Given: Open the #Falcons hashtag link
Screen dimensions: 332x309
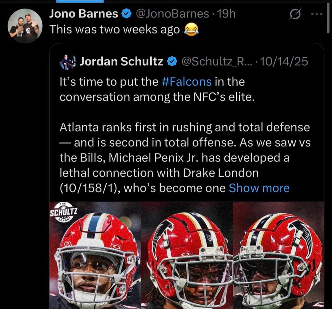Looking at the screenshot, I should tap(187, 82).
